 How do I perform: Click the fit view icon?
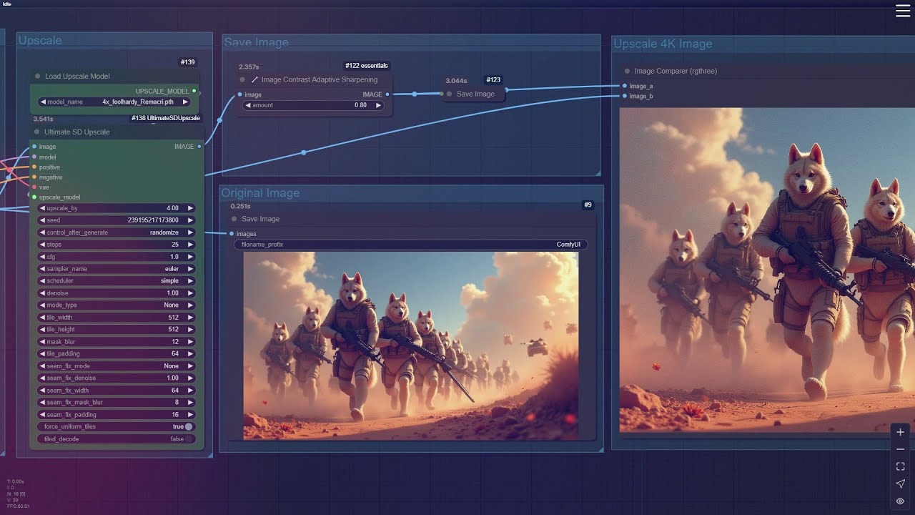900,466
